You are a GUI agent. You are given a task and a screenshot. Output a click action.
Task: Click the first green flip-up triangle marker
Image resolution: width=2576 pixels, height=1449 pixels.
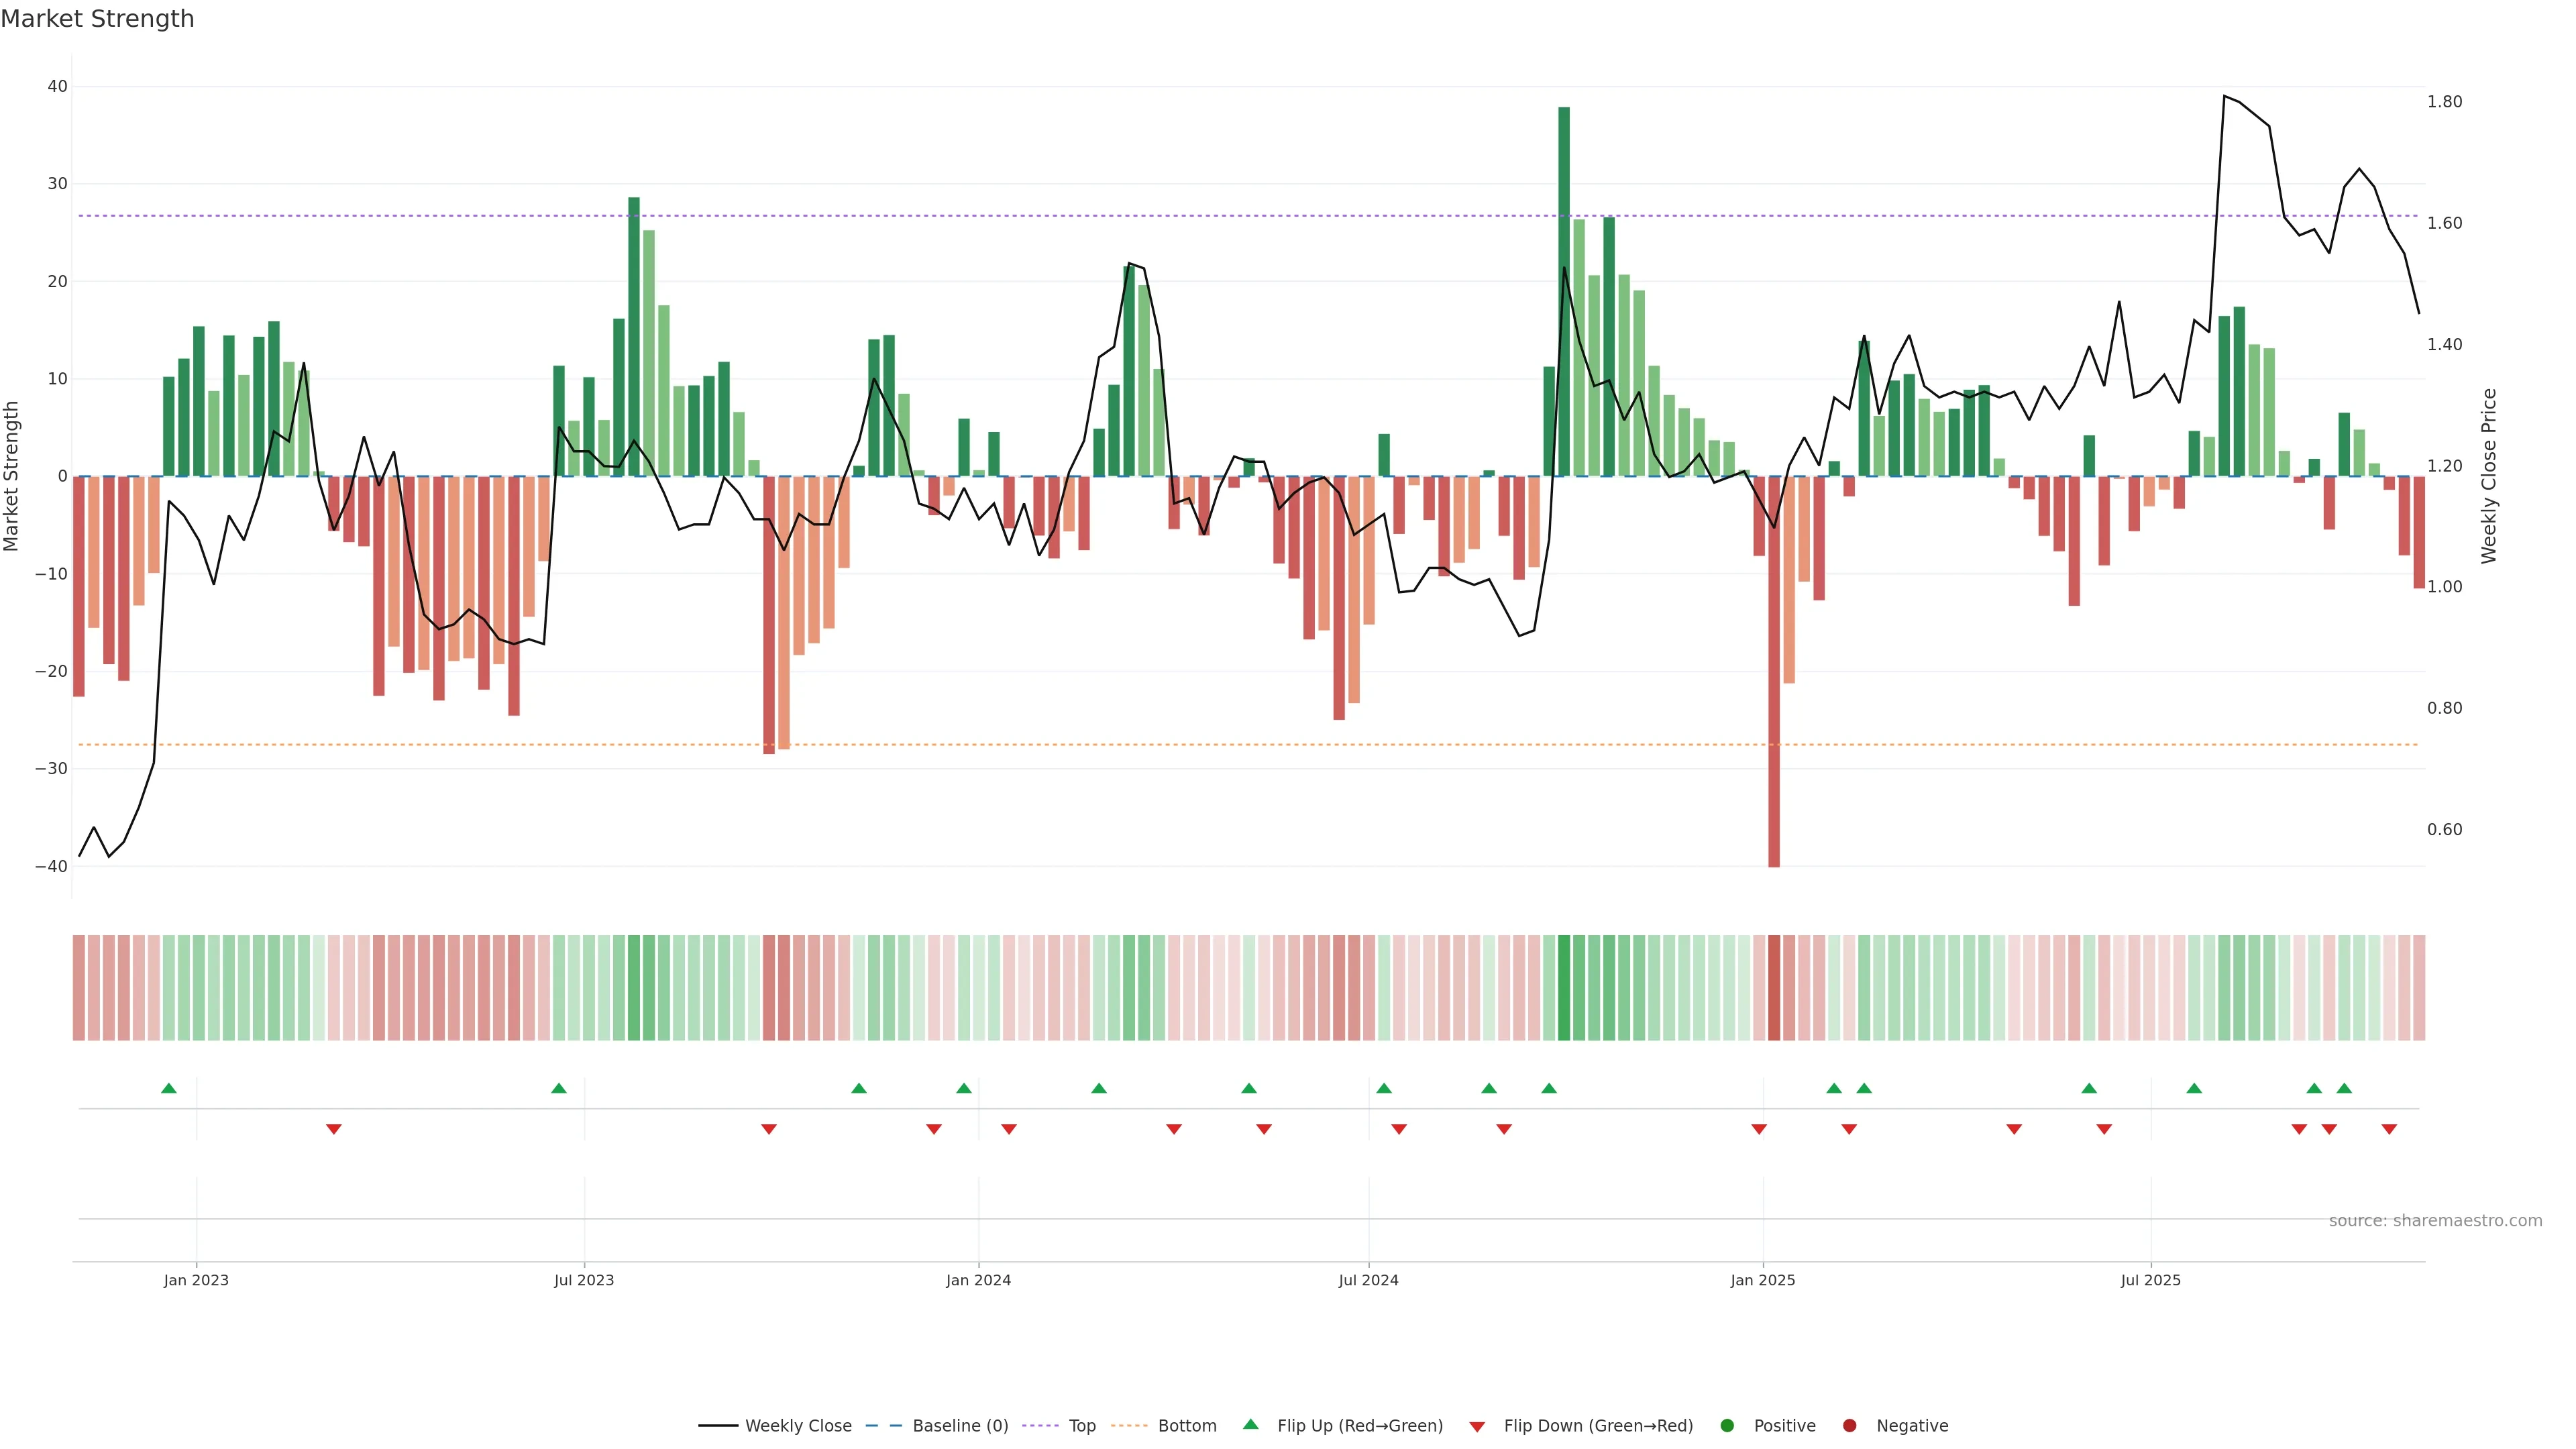pos(169,1088)
